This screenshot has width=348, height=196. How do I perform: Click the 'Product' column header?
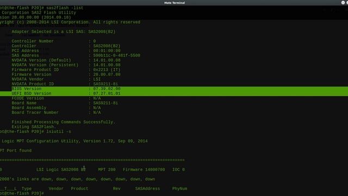point(79,189)
